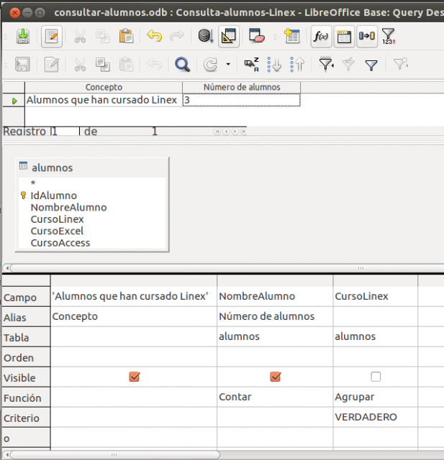Select result cell 'Alumnos que han cursado Linex'
444x460 pixels.
coord(104,100)
